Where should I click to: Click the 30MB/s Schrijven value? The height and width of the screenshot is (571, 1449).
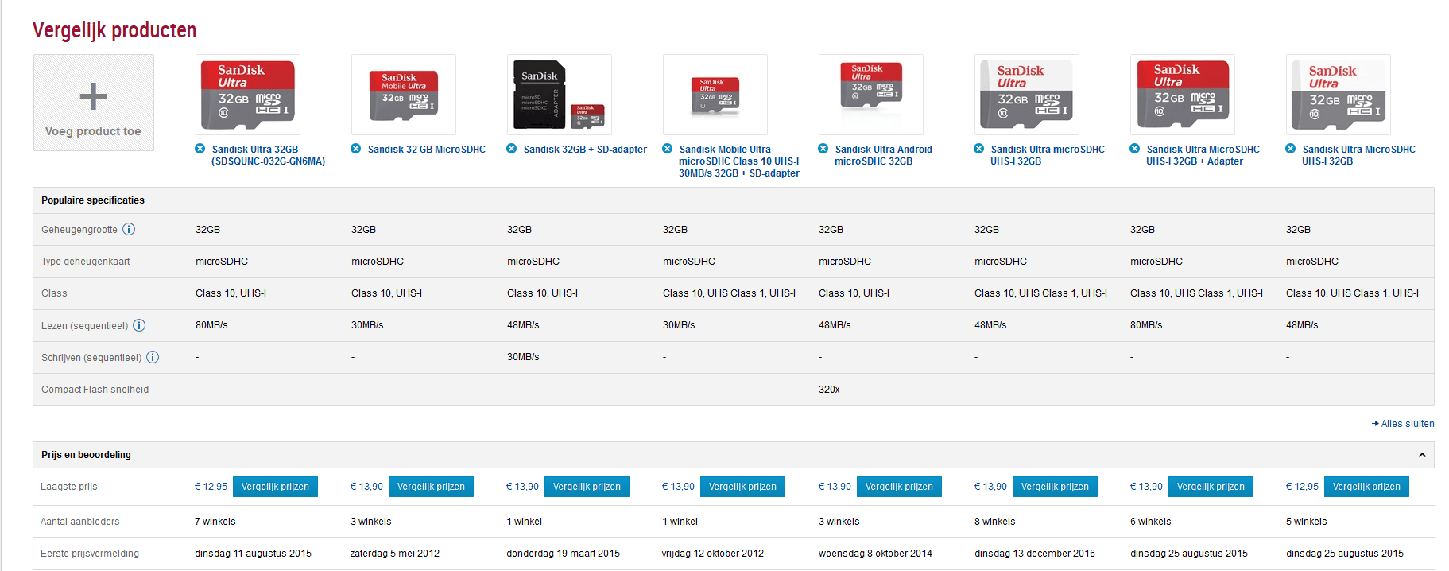[x=523, y=357]
